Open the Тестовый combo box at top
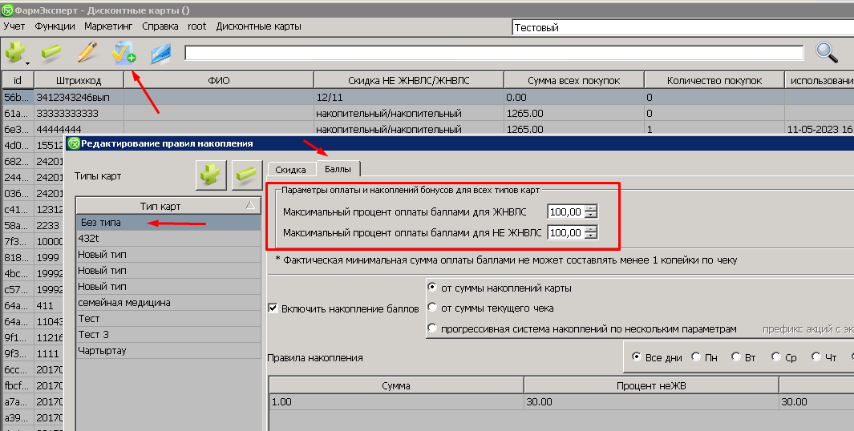The image size is (854, 431). click(x=682, y=27)
